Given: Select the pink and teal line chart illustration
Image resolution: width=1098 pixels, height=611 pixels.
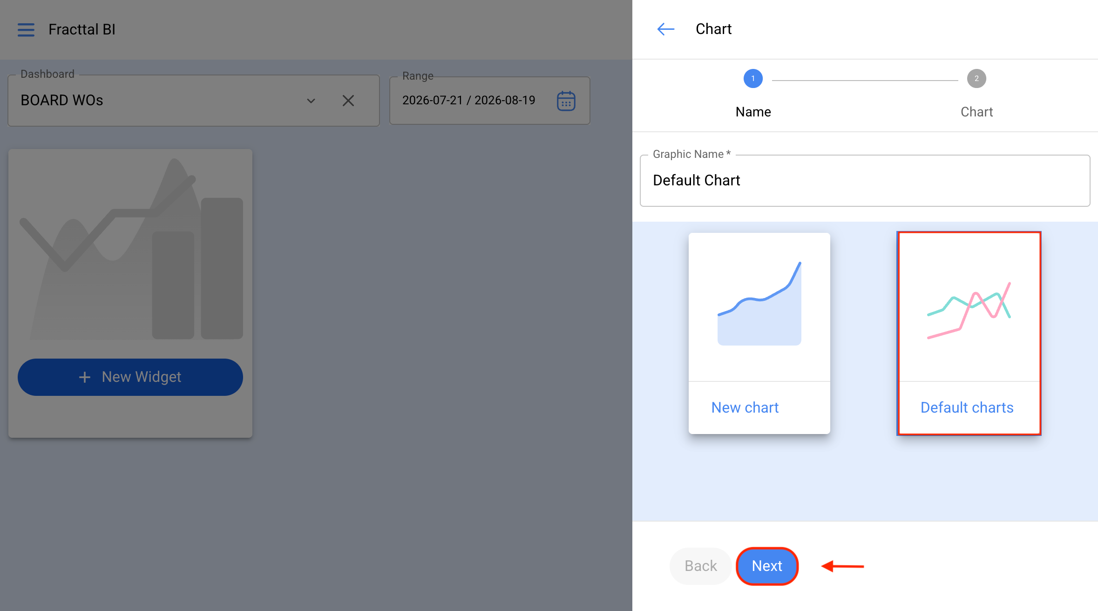Looking at the screenshot, I should pyautogui.click(x=969, y=310).
